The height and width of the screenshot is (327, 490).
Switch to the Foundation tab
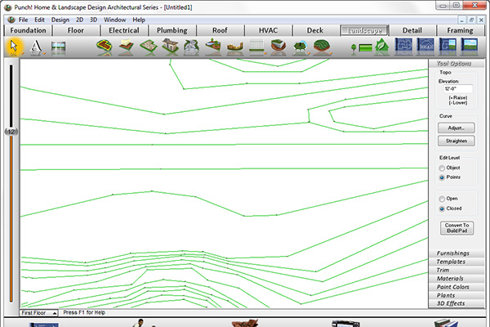tap(28, 30)
